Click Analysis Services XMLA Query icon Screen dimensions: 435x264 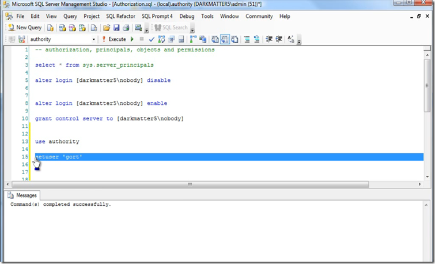(82, 28)
